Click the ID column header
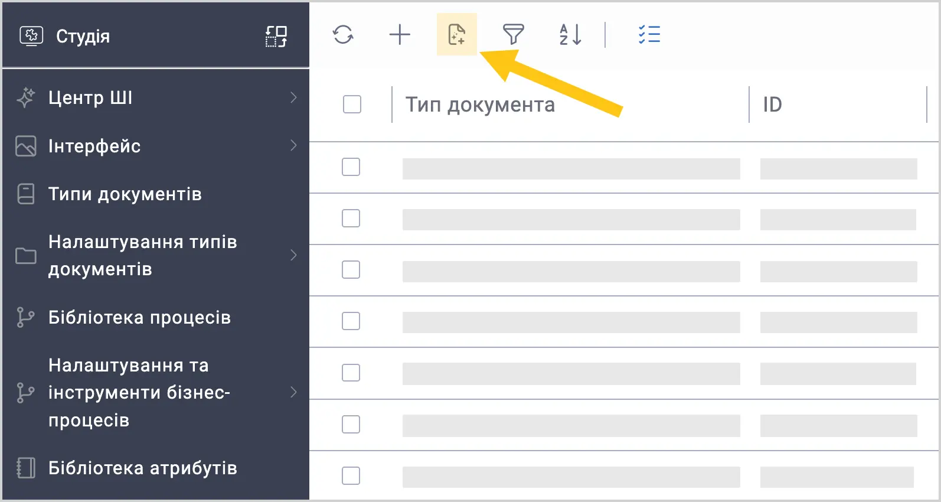The height and width of the screenshot is (502, 941). coord(772,105)
